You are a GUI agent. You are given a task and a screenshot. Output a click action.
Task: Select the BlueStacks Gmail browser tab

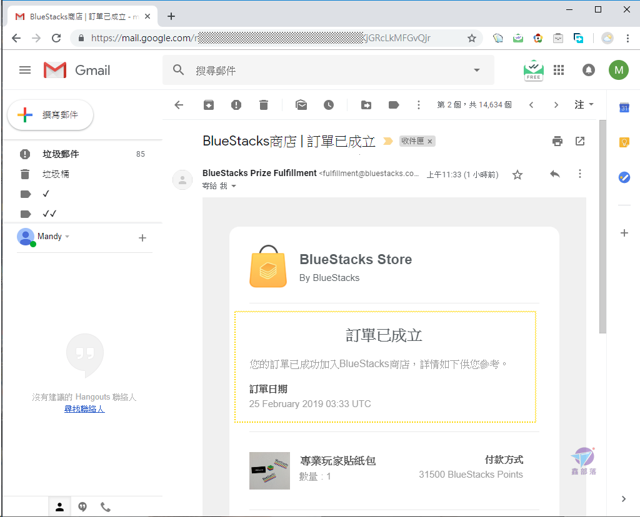coord(82,17)
